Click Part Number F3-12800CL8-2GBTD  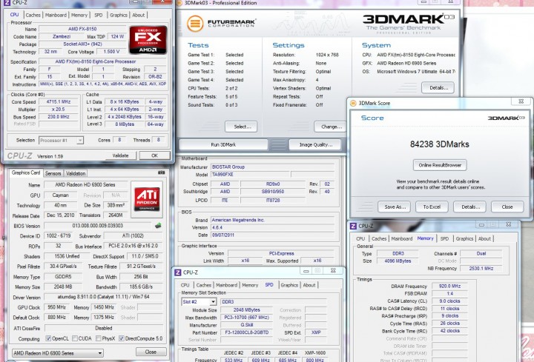(247, 332)
